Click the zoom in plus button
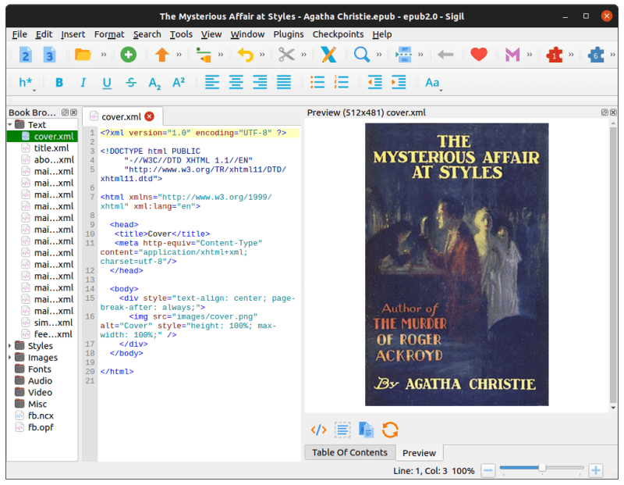The height and width of the screenshot is (485, 624). coord(596,471)
